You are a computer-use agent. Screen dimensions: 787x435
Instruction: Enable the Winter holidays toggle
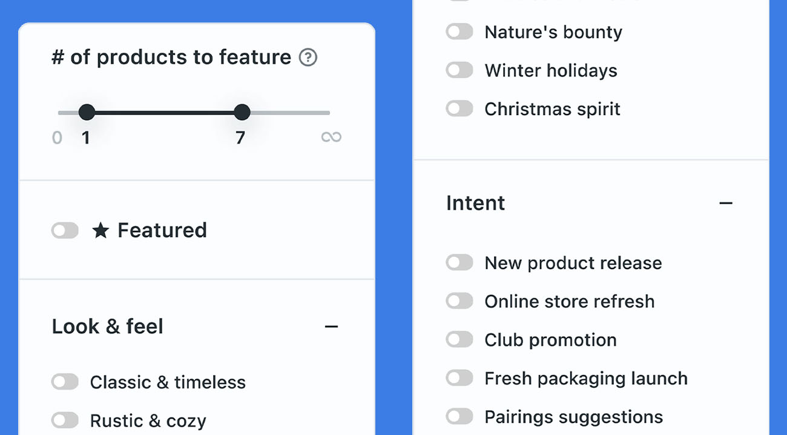(459, 70)
